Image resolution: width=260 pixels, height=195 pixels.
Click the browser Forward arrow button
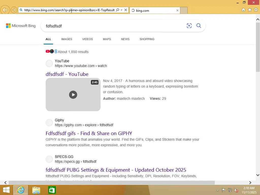point(14,10)
